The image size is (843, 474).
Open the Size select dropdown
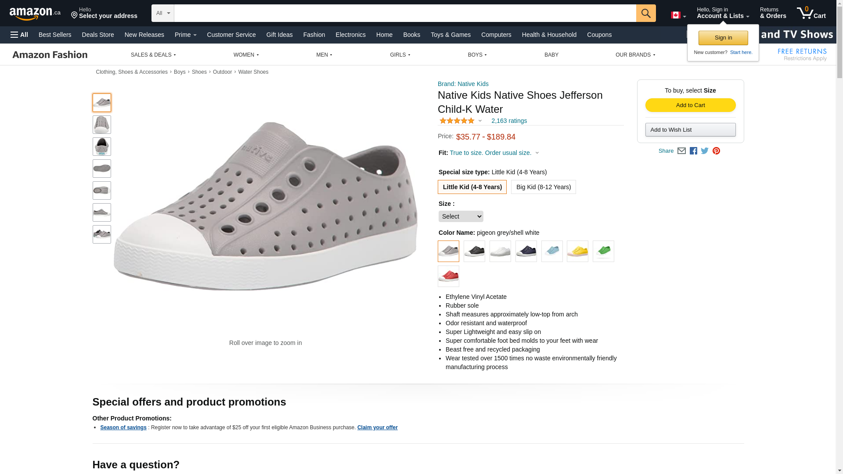(461, 216)
